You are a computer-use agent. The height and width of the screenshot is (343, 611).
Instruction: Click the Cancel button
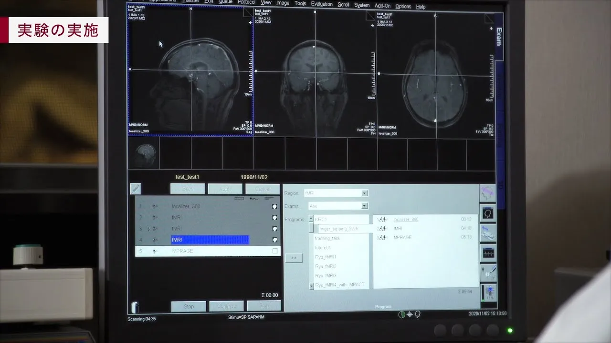[x=262, y=189]
